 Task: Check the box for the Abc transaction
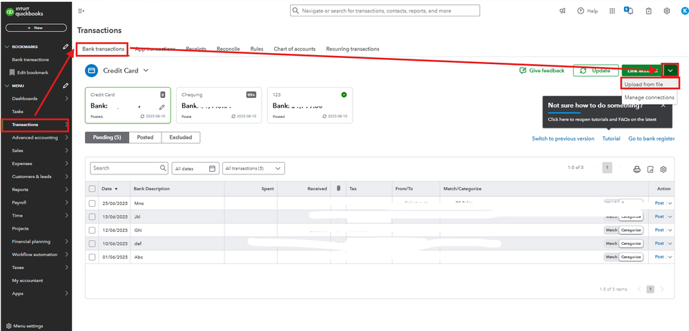point(92,257)
